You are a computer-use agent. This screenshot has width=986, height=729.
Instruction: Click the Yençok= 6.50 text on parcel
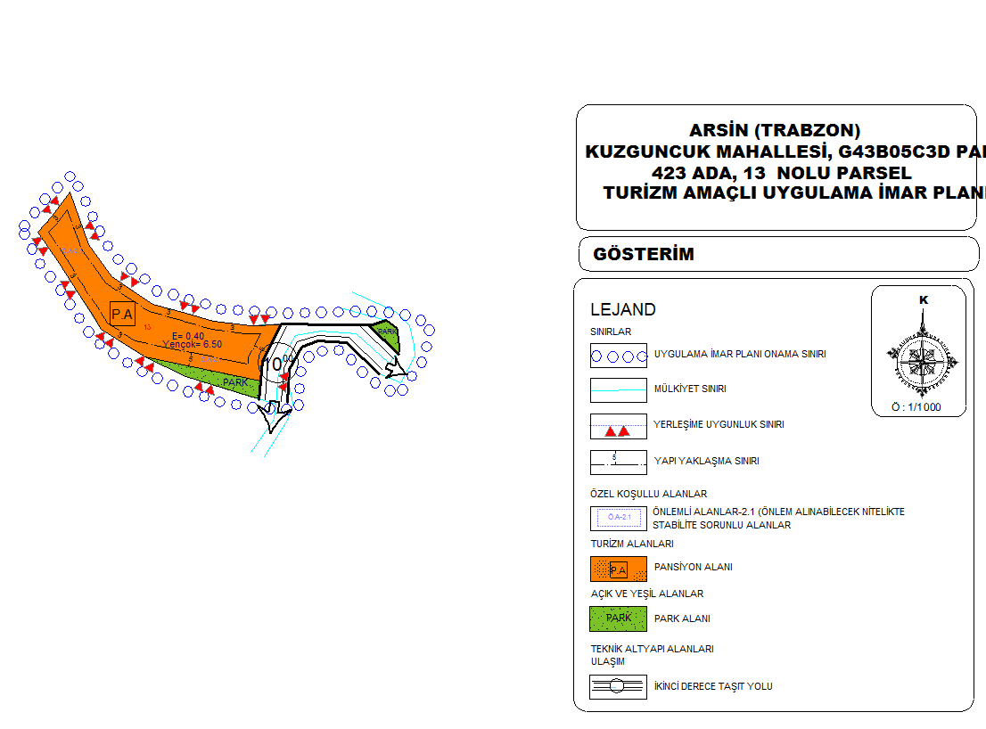click(192, 344)
